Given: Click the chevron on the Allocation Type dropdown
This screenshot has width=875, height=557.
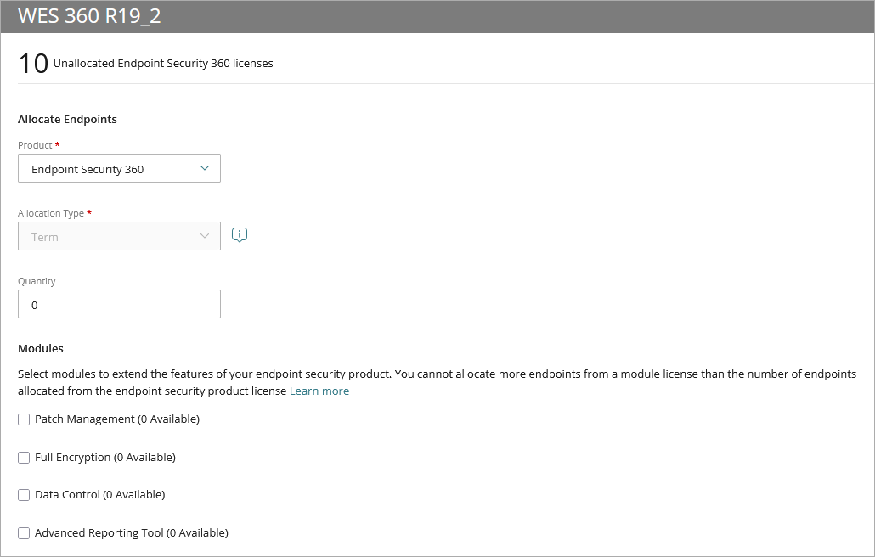Looking at the screenshot, I should click(x=204, y=236).
